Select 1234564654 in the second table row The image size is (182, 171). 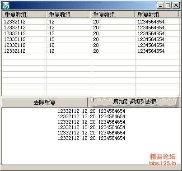(x=151, y=28)
